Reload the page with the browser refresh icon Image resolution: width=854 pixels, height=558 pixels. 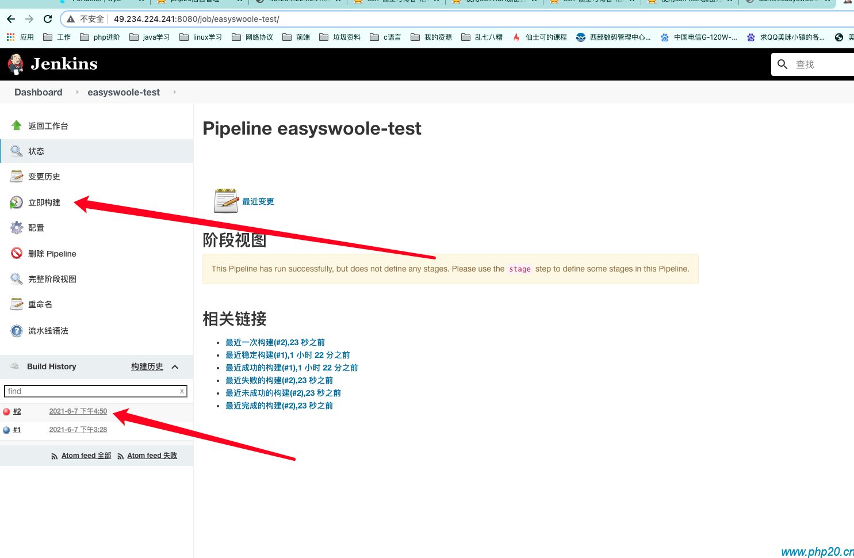click(x=48, y=19)
